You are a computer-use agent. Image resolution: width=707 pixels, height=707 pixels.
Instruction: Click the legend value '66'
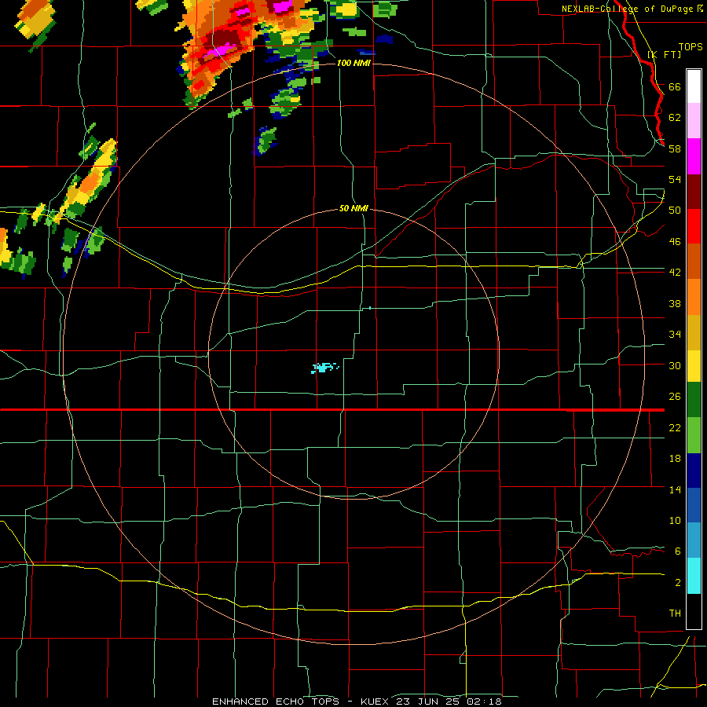point(675,86)
